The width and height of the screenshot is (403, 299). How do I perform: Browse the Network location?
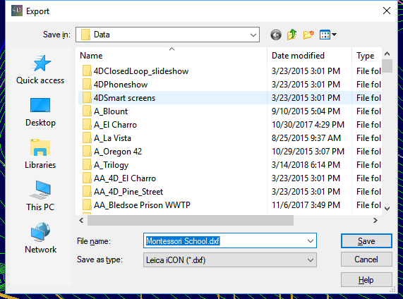[x=40, y=238]
